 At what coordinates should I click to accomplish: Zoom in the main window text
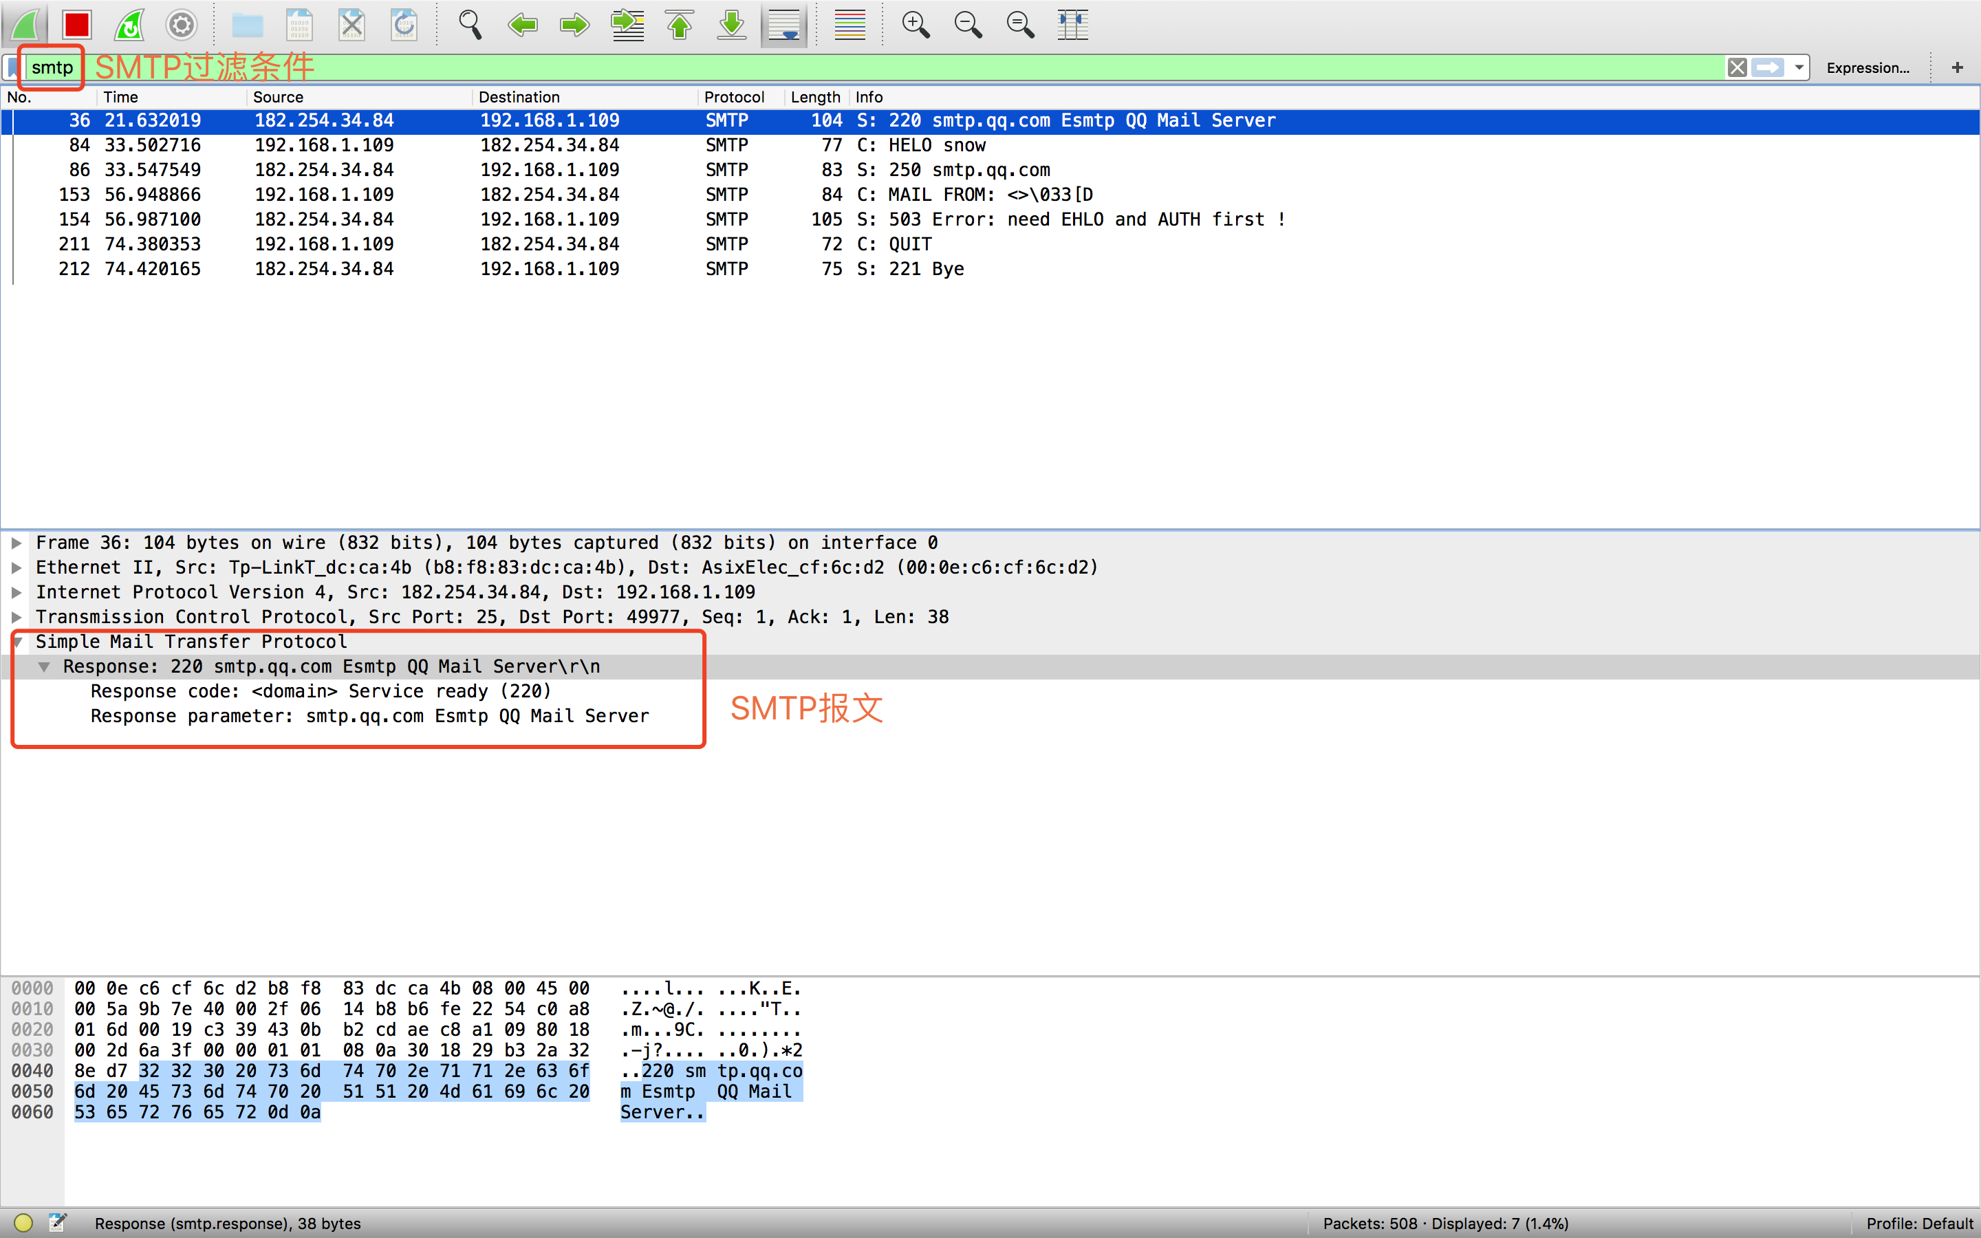pos(916,25)
